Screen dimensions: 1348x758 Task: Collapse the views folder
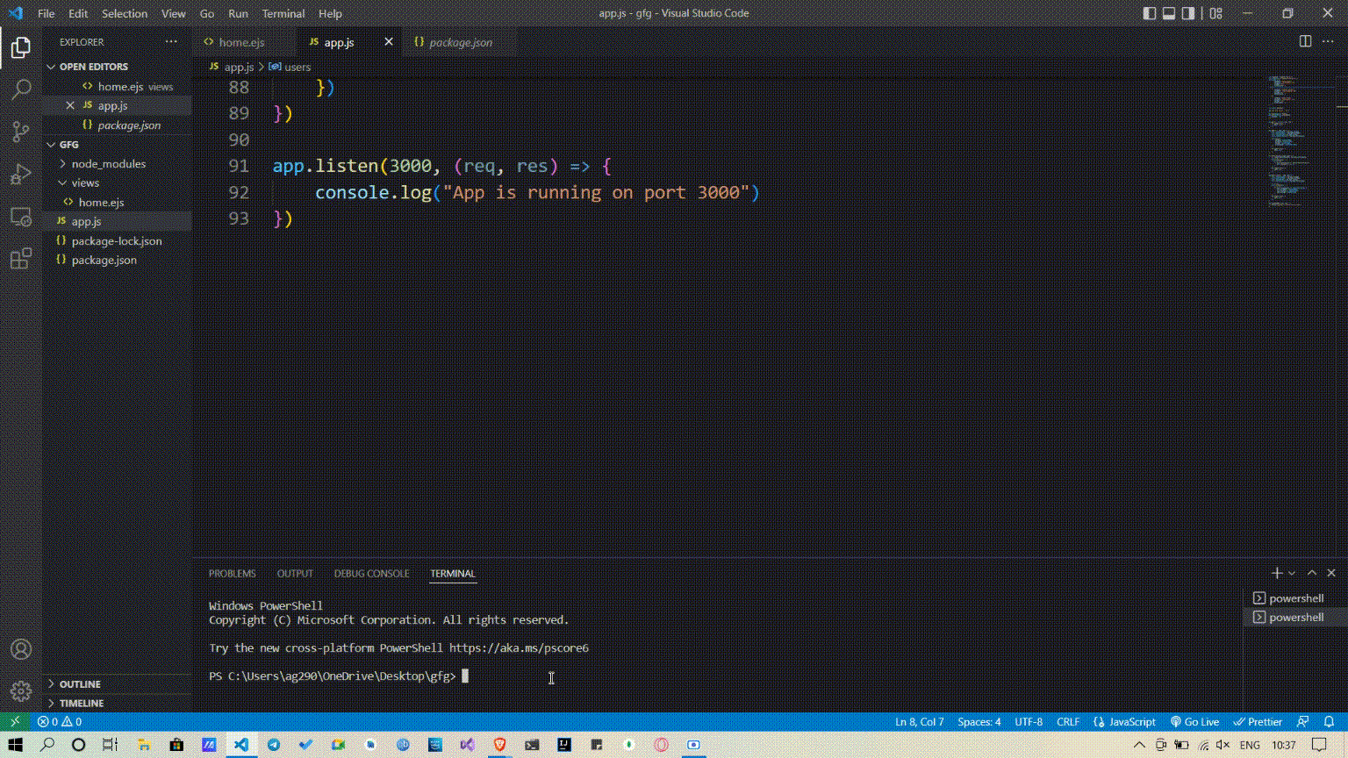click(117, 182)
